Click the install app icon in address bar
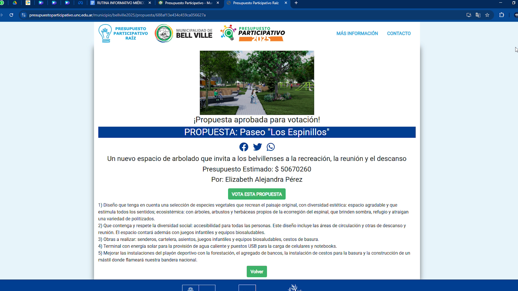Screen dimensions: 518x291 pos(469,15)
